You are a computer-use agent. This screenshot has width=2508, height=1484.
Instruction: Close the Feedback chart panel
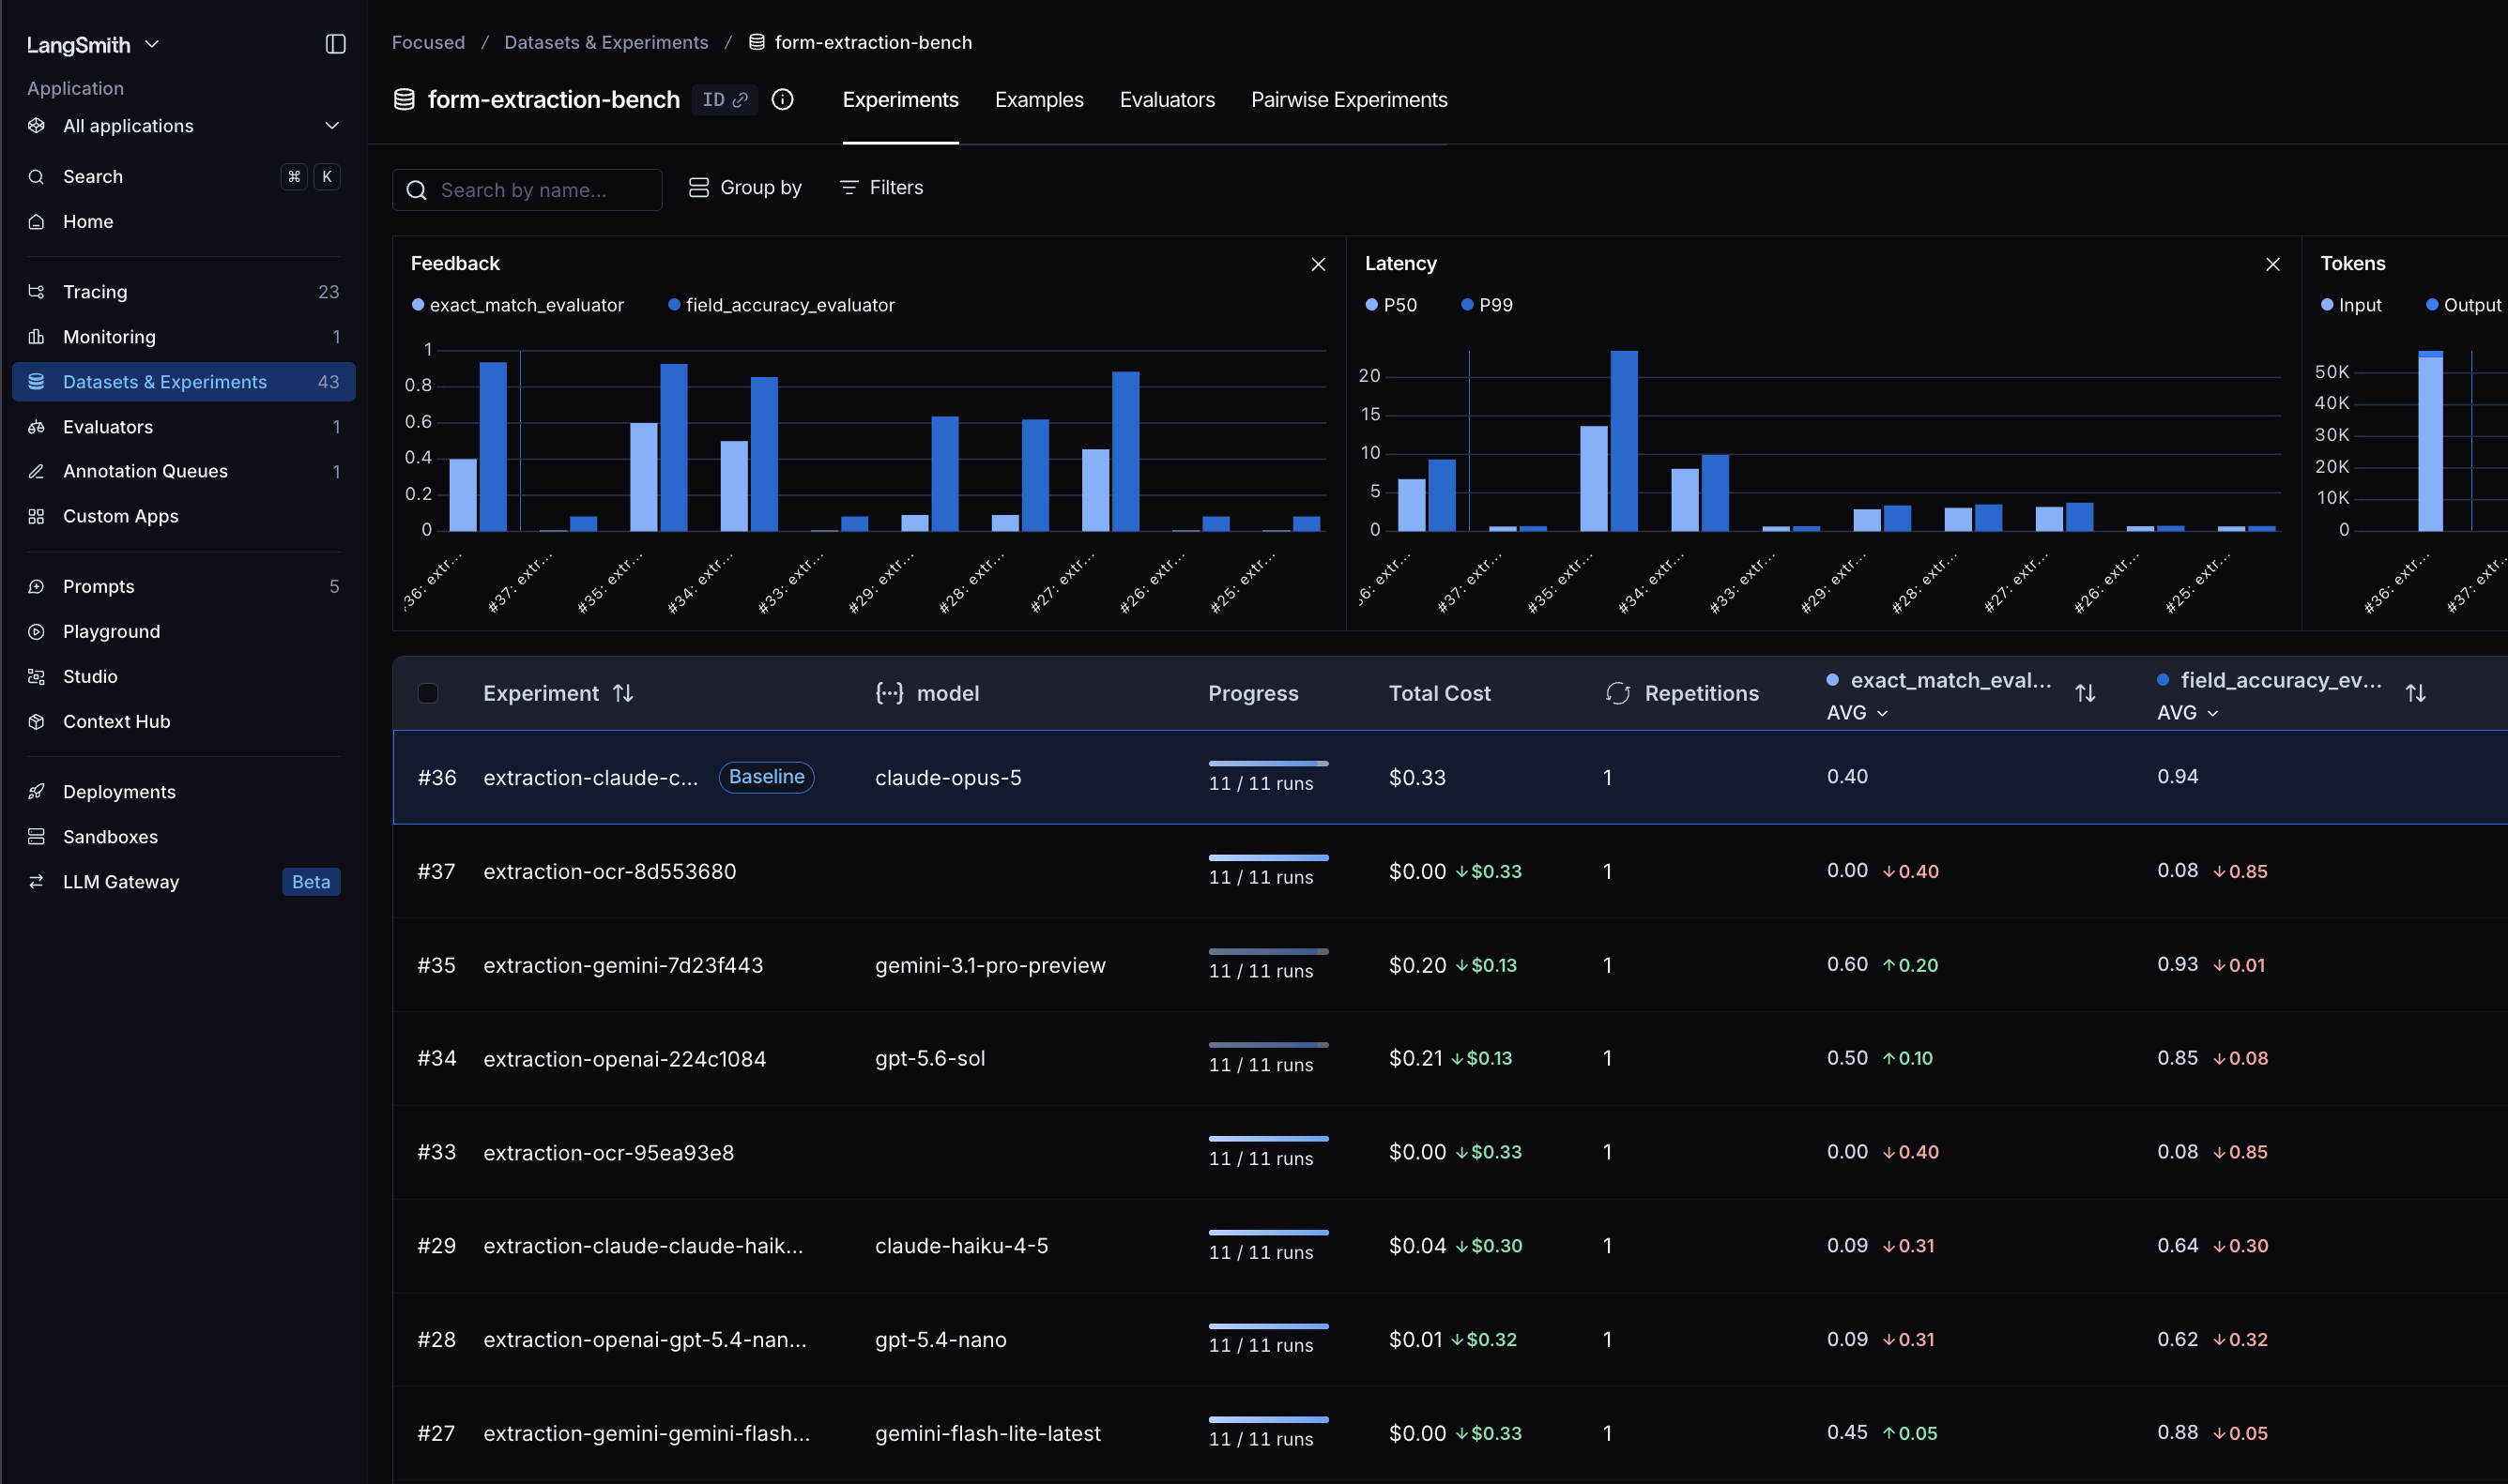(x=1318, y=264)
